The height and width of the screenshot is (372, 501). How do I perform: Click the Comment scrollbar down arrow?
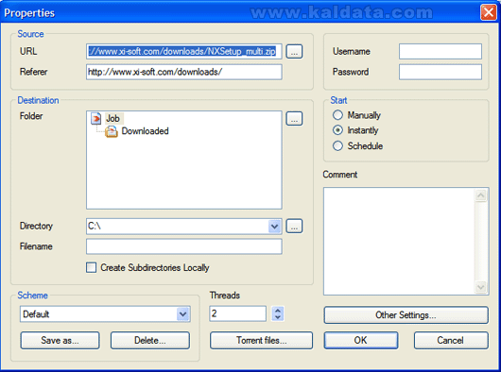tap(481, 287)
